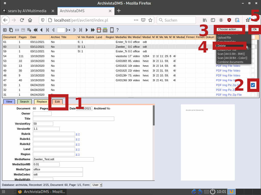Click the > link beside Land field
Viewport: 261px width, 195px height.
pos(79,149)
